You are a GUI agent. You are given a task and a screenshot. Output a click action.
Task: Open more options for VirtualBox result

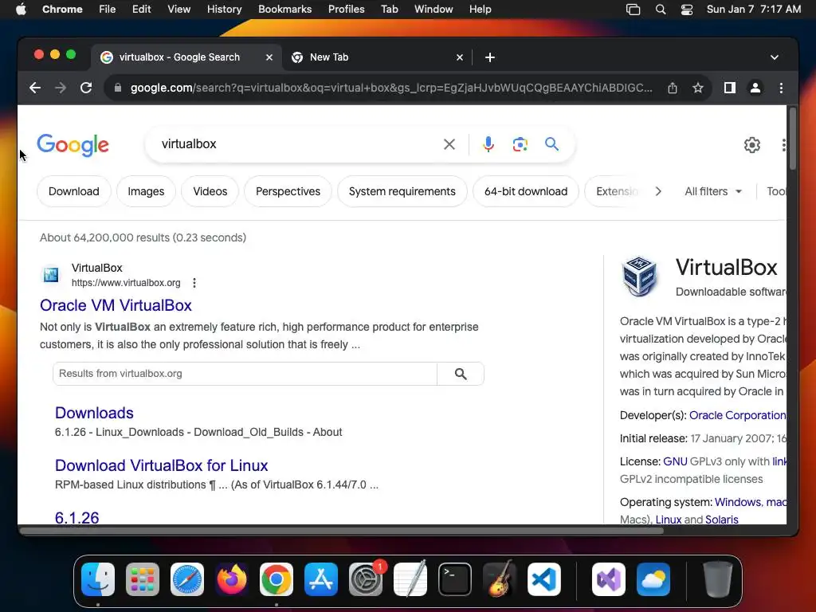[194, 283]
